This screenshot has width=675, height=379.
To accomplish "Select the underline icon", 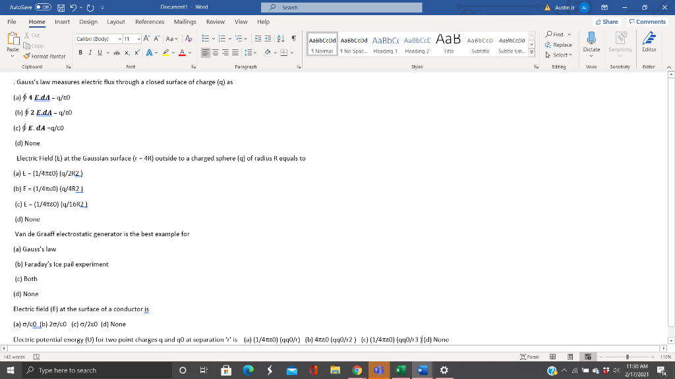I will (100, 52).
